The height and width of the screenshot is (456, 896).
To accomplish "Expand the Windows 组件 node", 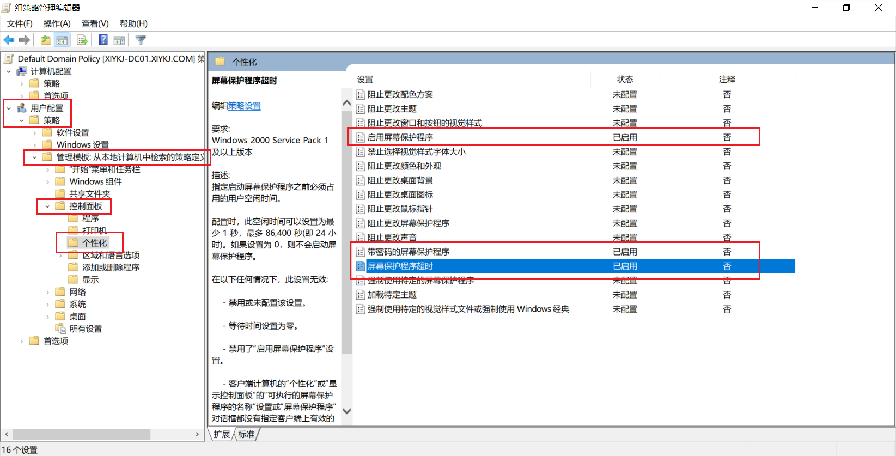I will pyautogui.click(x=47, y=181).
